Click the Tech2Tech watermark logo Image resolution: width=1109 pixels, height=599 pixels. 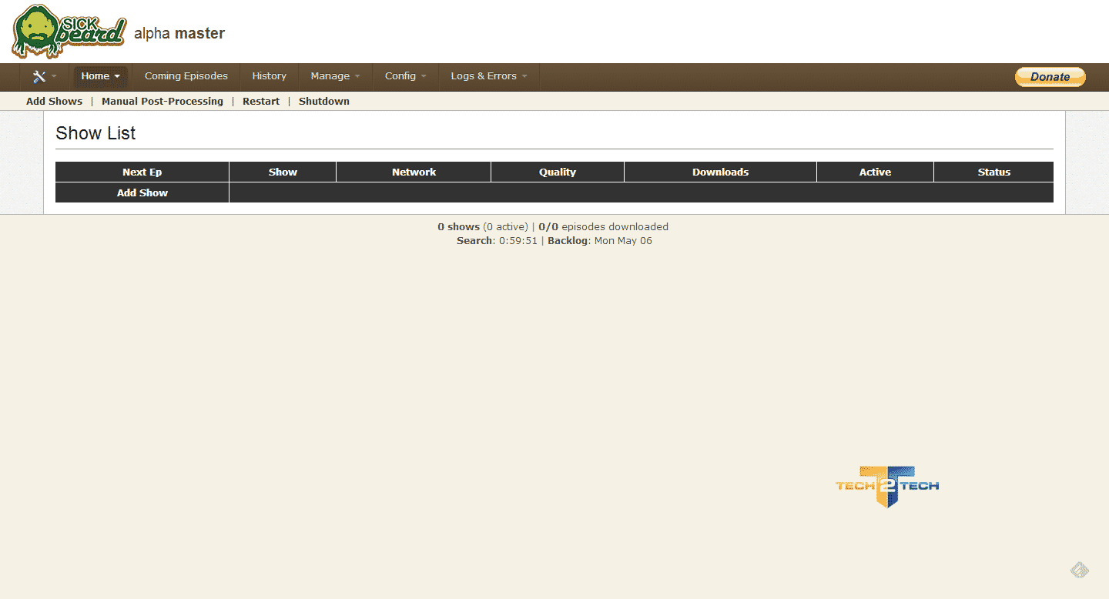point(887,486)
